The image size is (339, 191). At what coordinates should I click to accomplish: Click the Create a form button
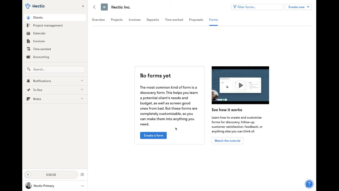click(153, 136)
